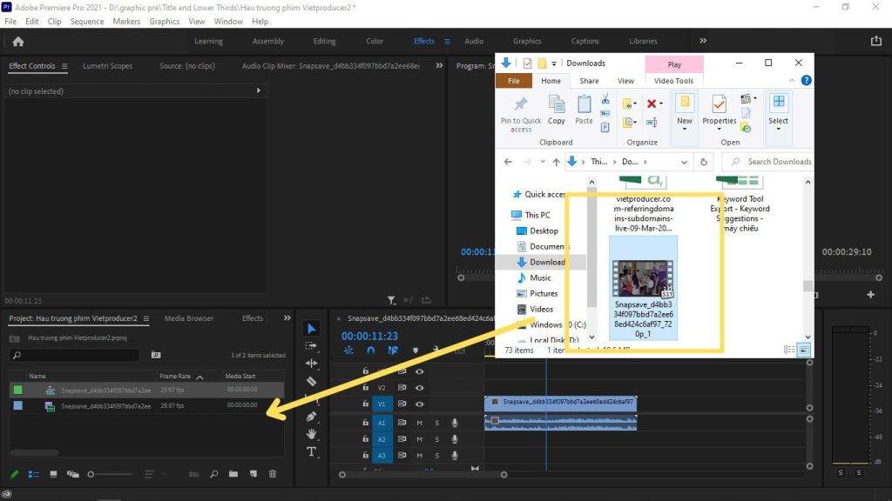Select the Hand tool
The image size is (892, 501).
point(312,434)
